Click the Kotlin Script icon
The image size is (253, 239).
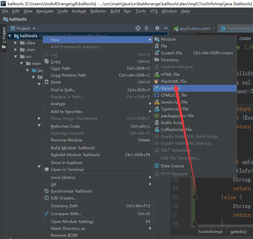(157, 122)
